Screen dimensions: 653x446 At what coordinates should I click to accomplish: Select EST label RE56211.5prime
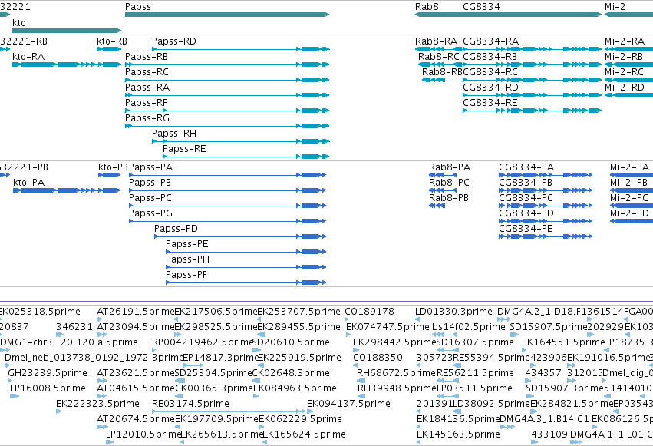click(475, 374)
